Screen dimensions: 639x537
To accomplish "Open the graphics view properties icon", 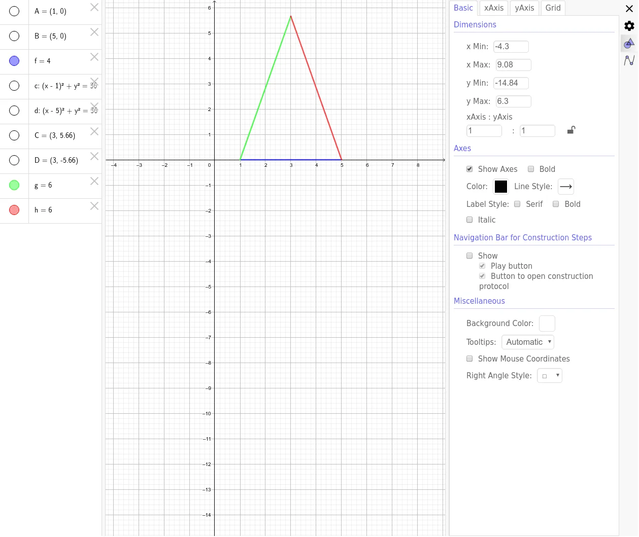I will 629,43.
